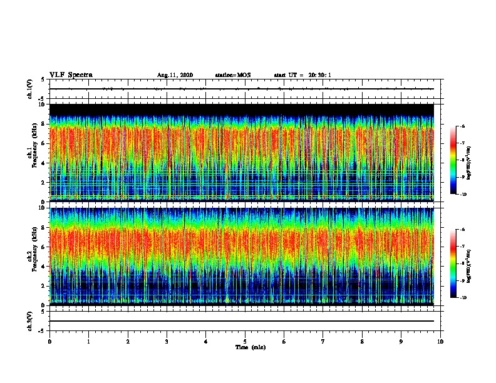Screen dimensions: 496x383
Task: Click the "2" kHz tick on ch.2 axis
Action: click(x=43, y=286)
